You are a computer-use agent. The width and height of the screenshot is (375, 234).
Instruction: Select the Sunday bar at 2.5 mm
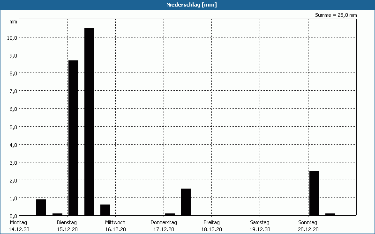(x=314, y=193)
